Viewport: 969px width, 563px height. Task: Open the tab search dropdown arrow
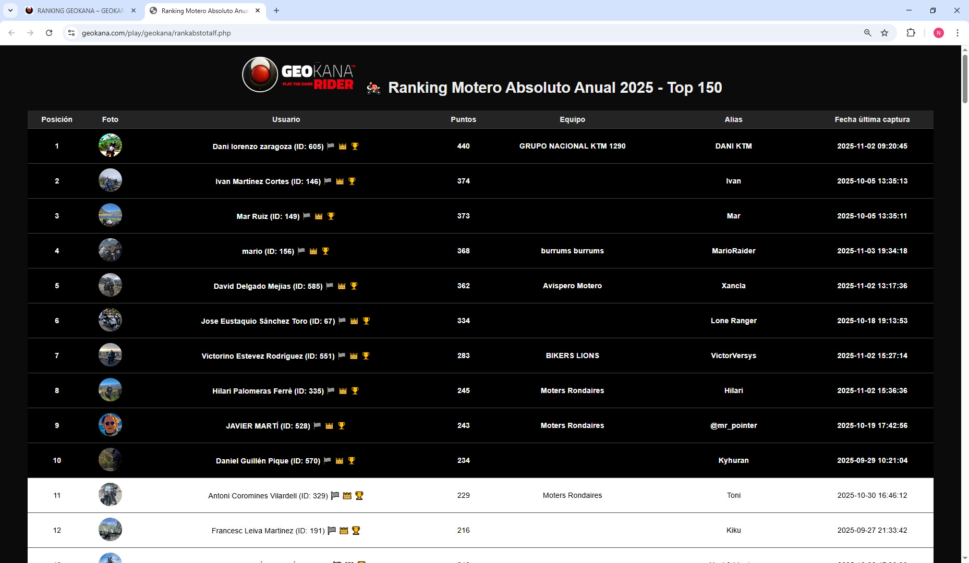click(x=10, y=10)
